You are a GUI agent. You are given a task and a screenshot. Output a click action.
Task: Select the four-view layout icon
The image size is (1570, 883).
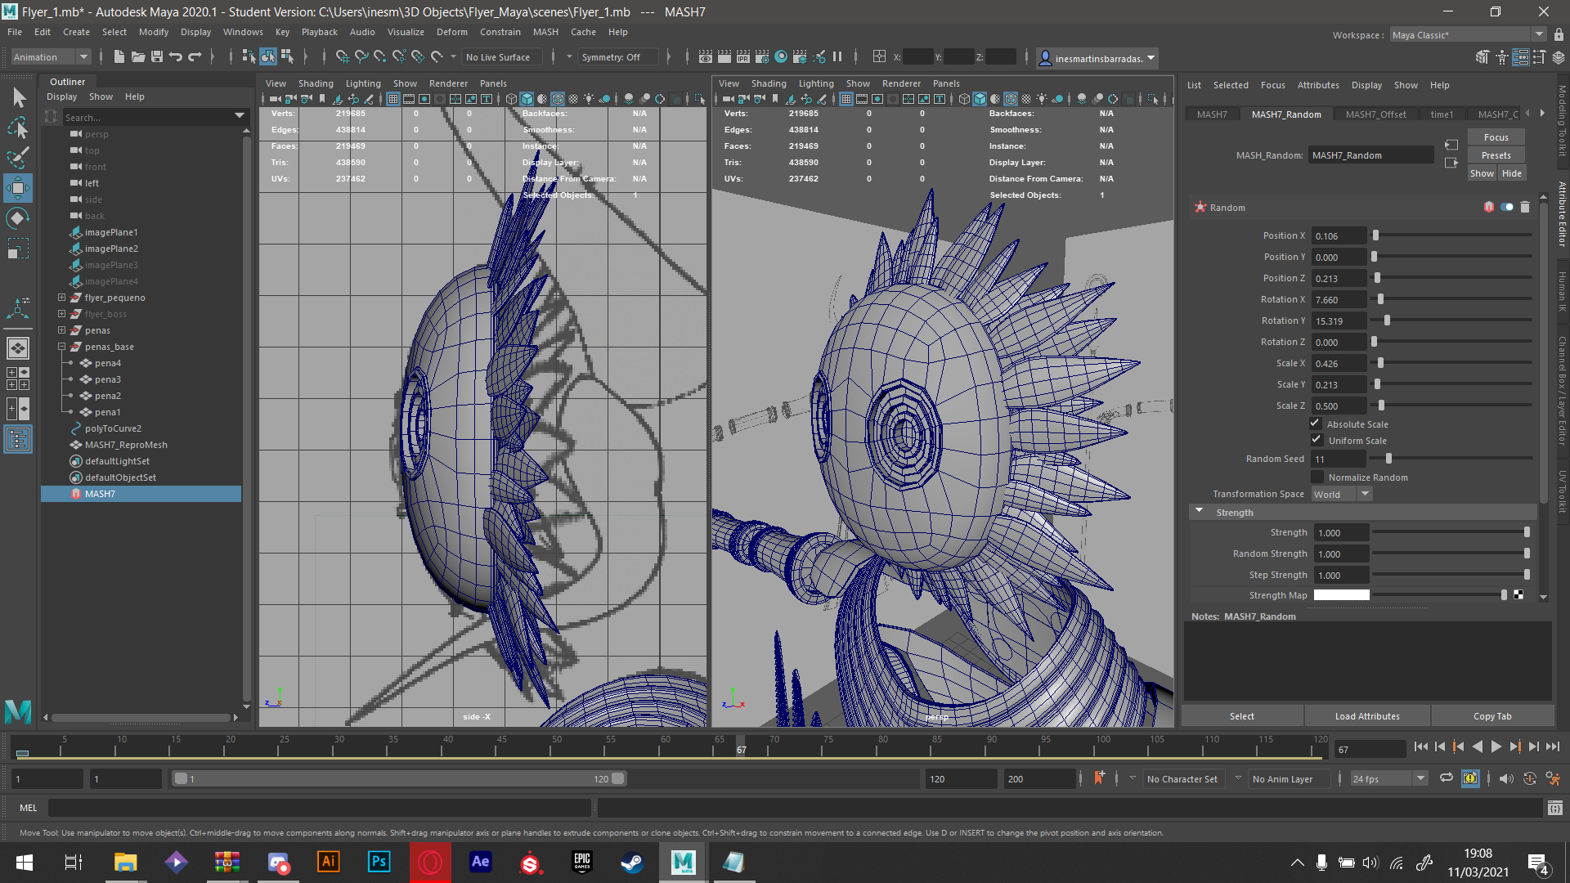point(18,379)
